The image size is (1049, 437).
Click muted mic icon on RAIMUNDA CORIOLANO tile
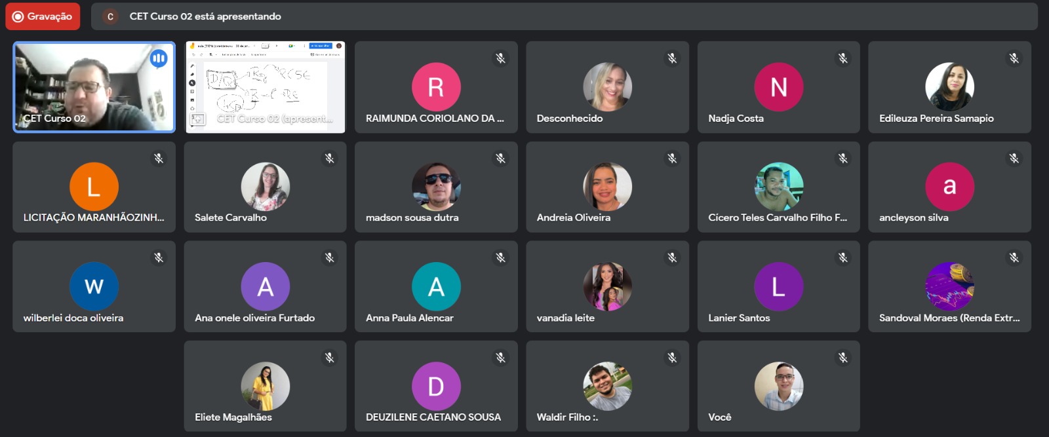click(x=501, y=58)
